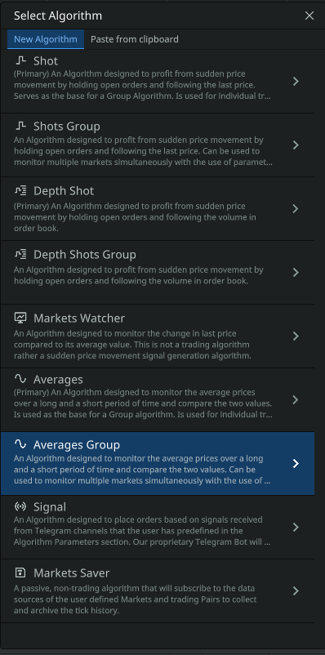This screenshot has height=655, width=325.
Task: Click the Shots Group pulse icon
Action: pos(20,126)
